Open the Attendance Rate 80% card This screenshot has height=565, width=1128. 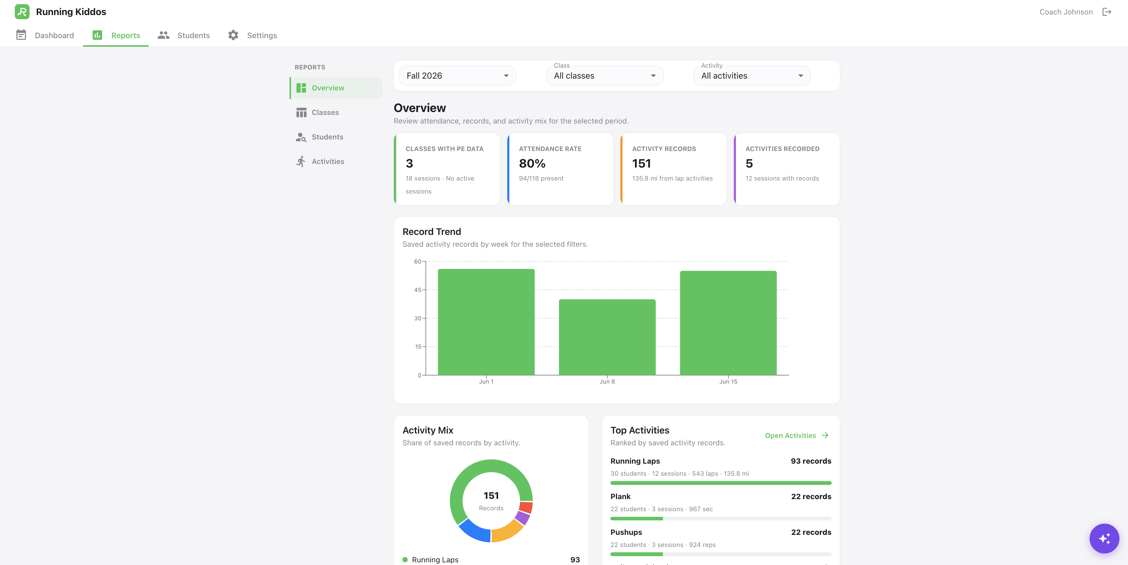560,169
